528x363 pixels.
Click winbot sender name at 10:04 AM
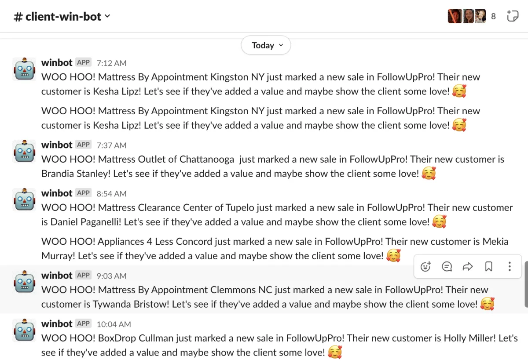(x=57, y=324)
